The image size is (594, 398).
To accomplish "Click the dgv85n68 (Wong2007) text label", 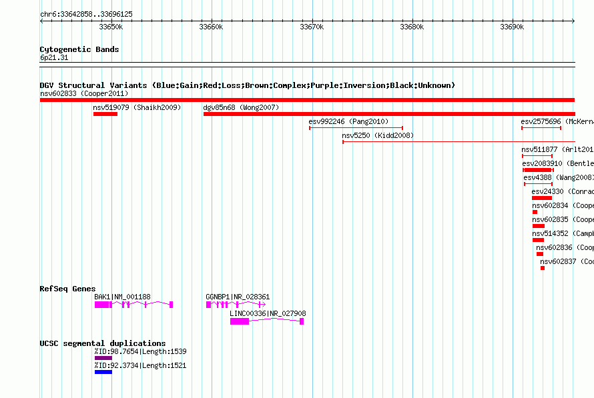I will click(241, 107).
